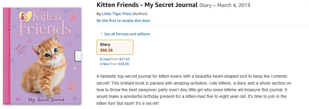Viewport: 309px width, 109px height.
Task: Click the checkered star left of kitten
Action: point(20,49)
